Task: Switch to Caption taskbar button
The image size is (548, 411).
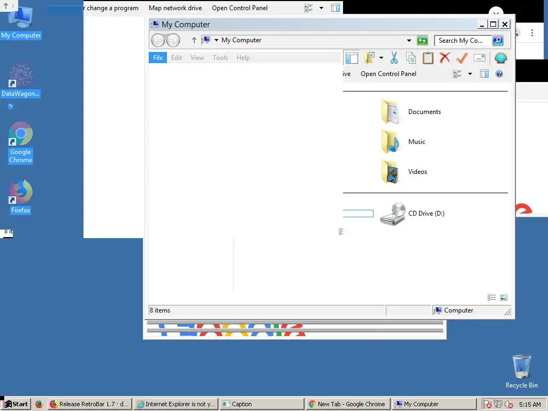Action: click(262, 404)
